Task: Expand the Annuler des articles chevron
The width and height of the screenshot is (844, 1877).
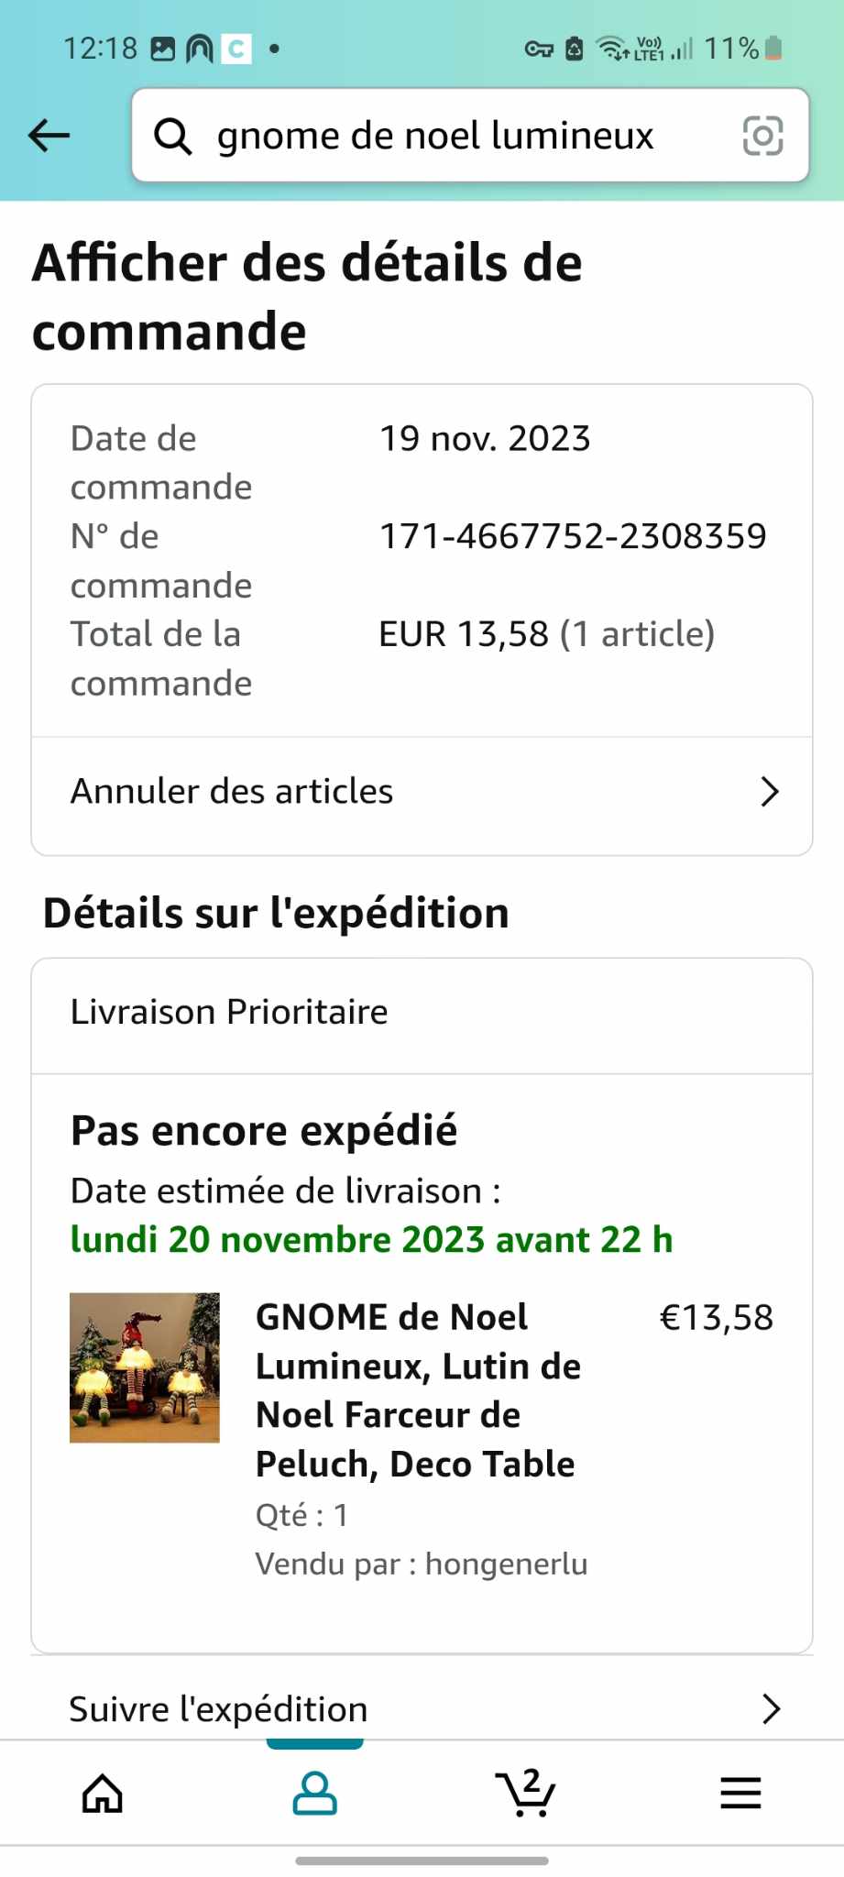Action: tap(770, 792)
